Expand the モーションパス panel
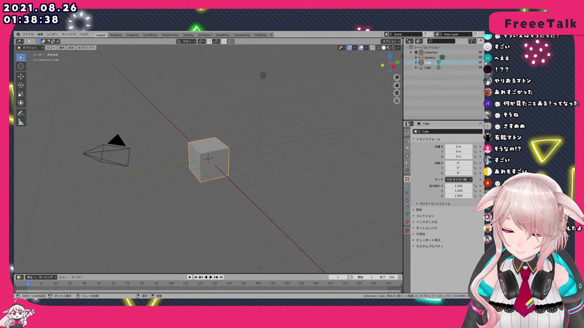 [425, 228]
